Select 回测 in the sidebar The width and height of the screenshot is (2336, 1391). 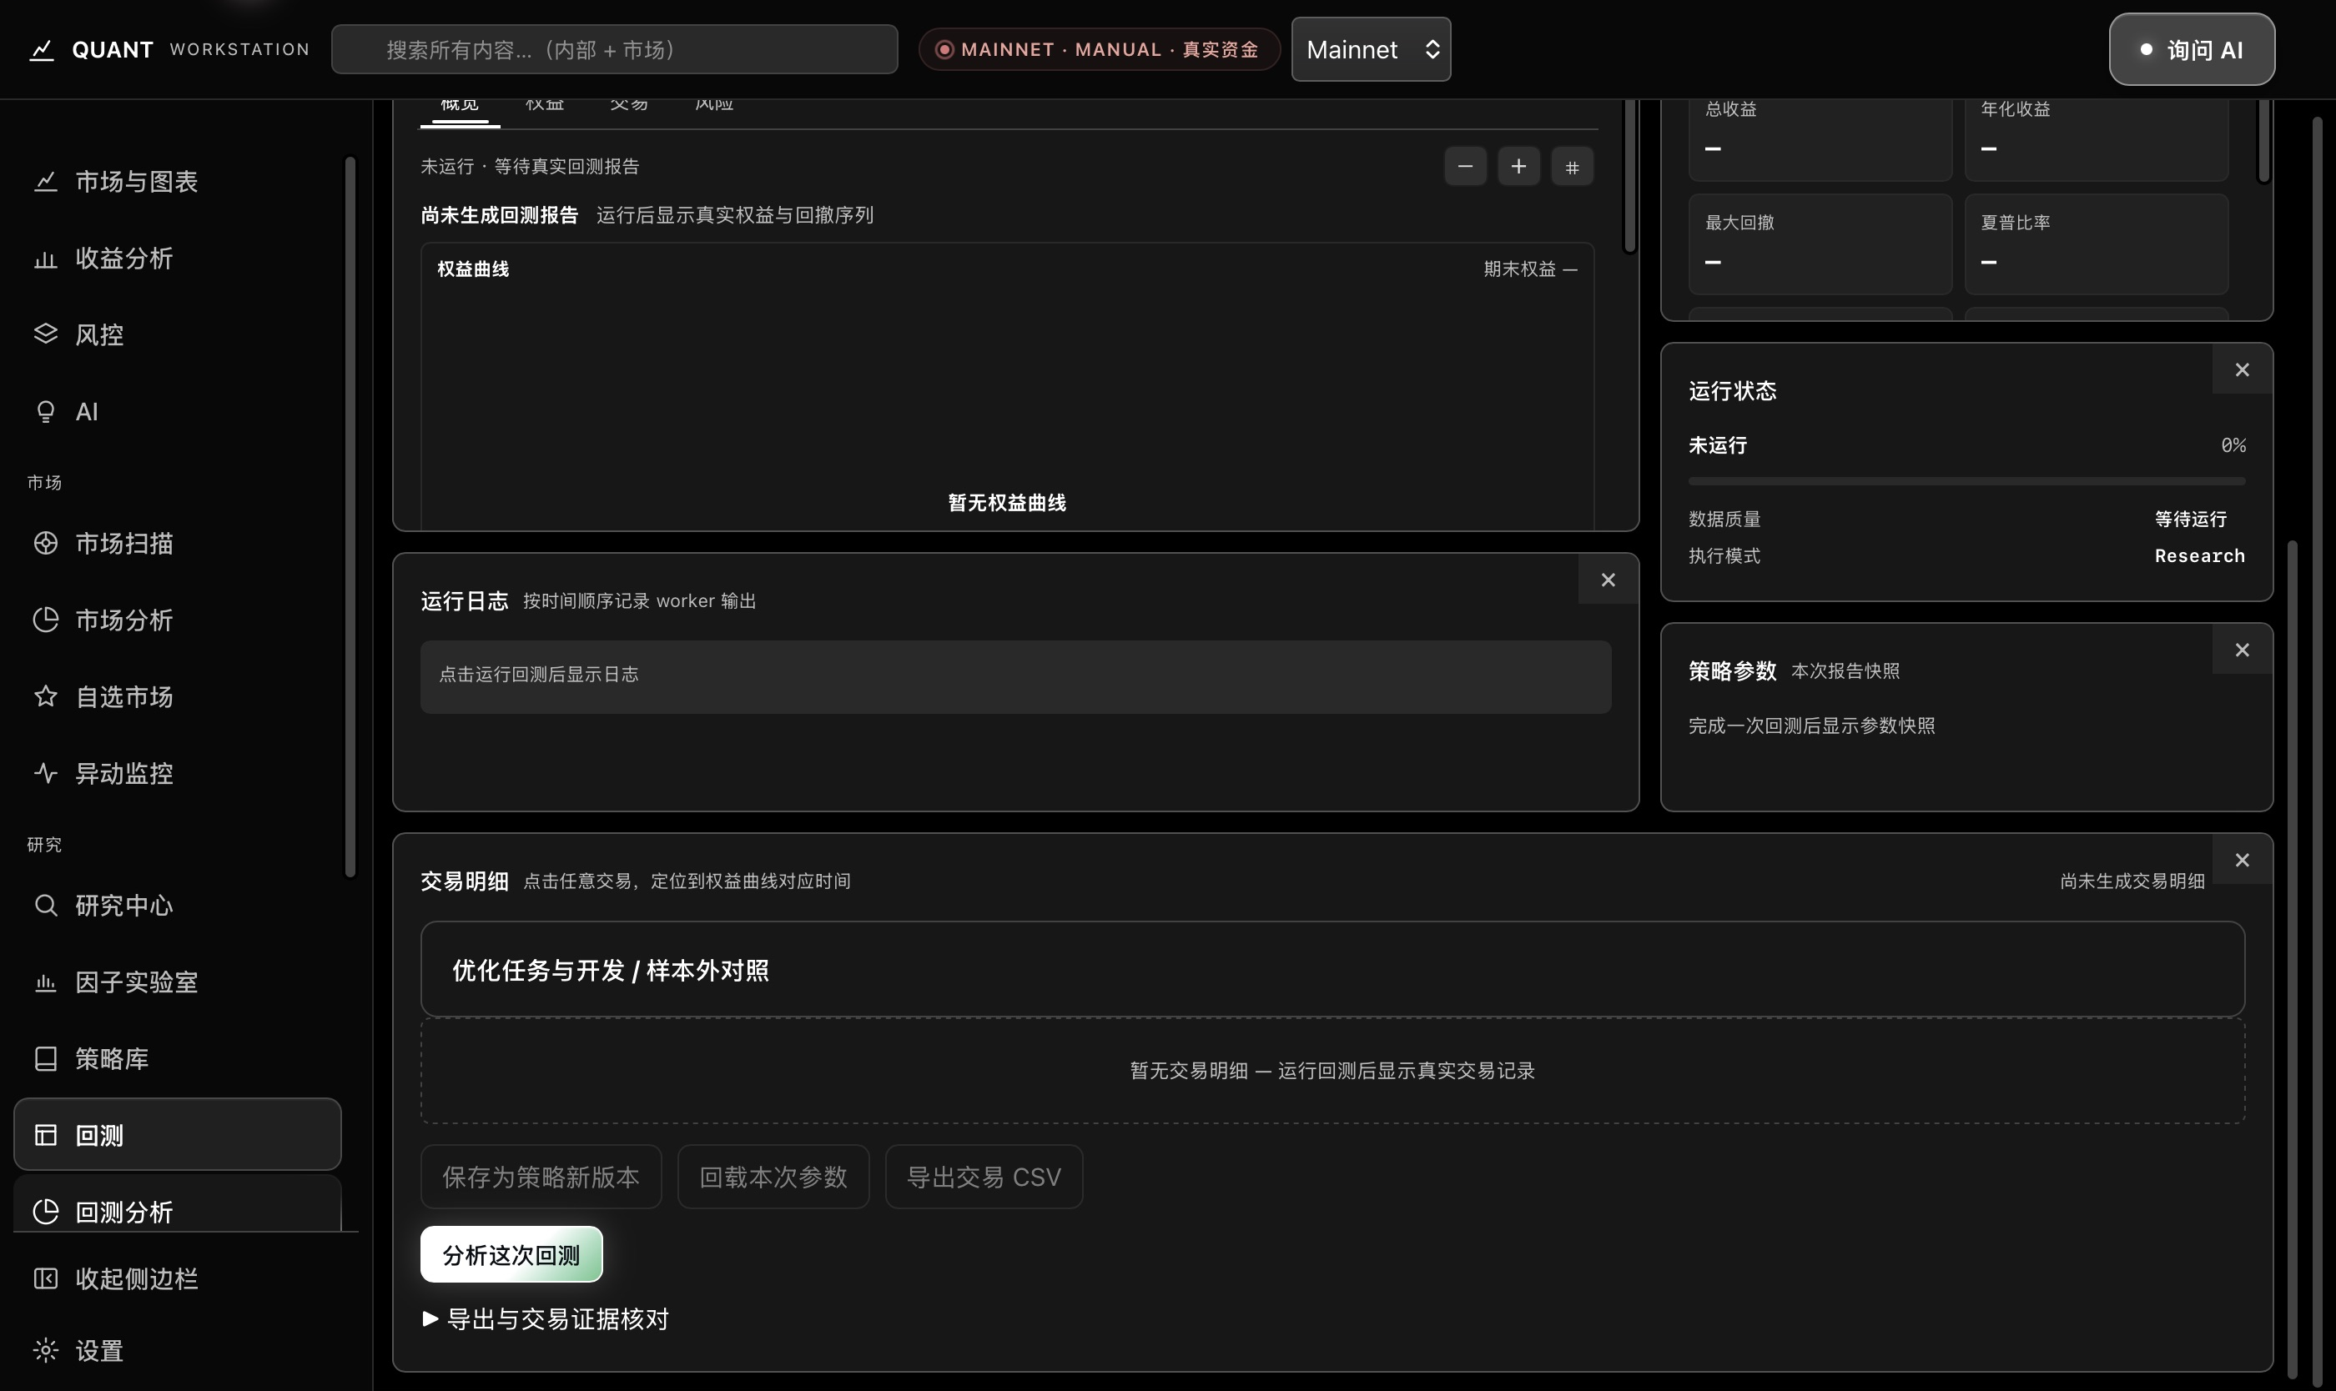pos(177,1134)
